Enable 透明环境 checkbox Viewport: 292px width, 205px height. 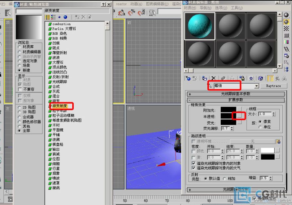pyautogui.click(x=193, y=142)
